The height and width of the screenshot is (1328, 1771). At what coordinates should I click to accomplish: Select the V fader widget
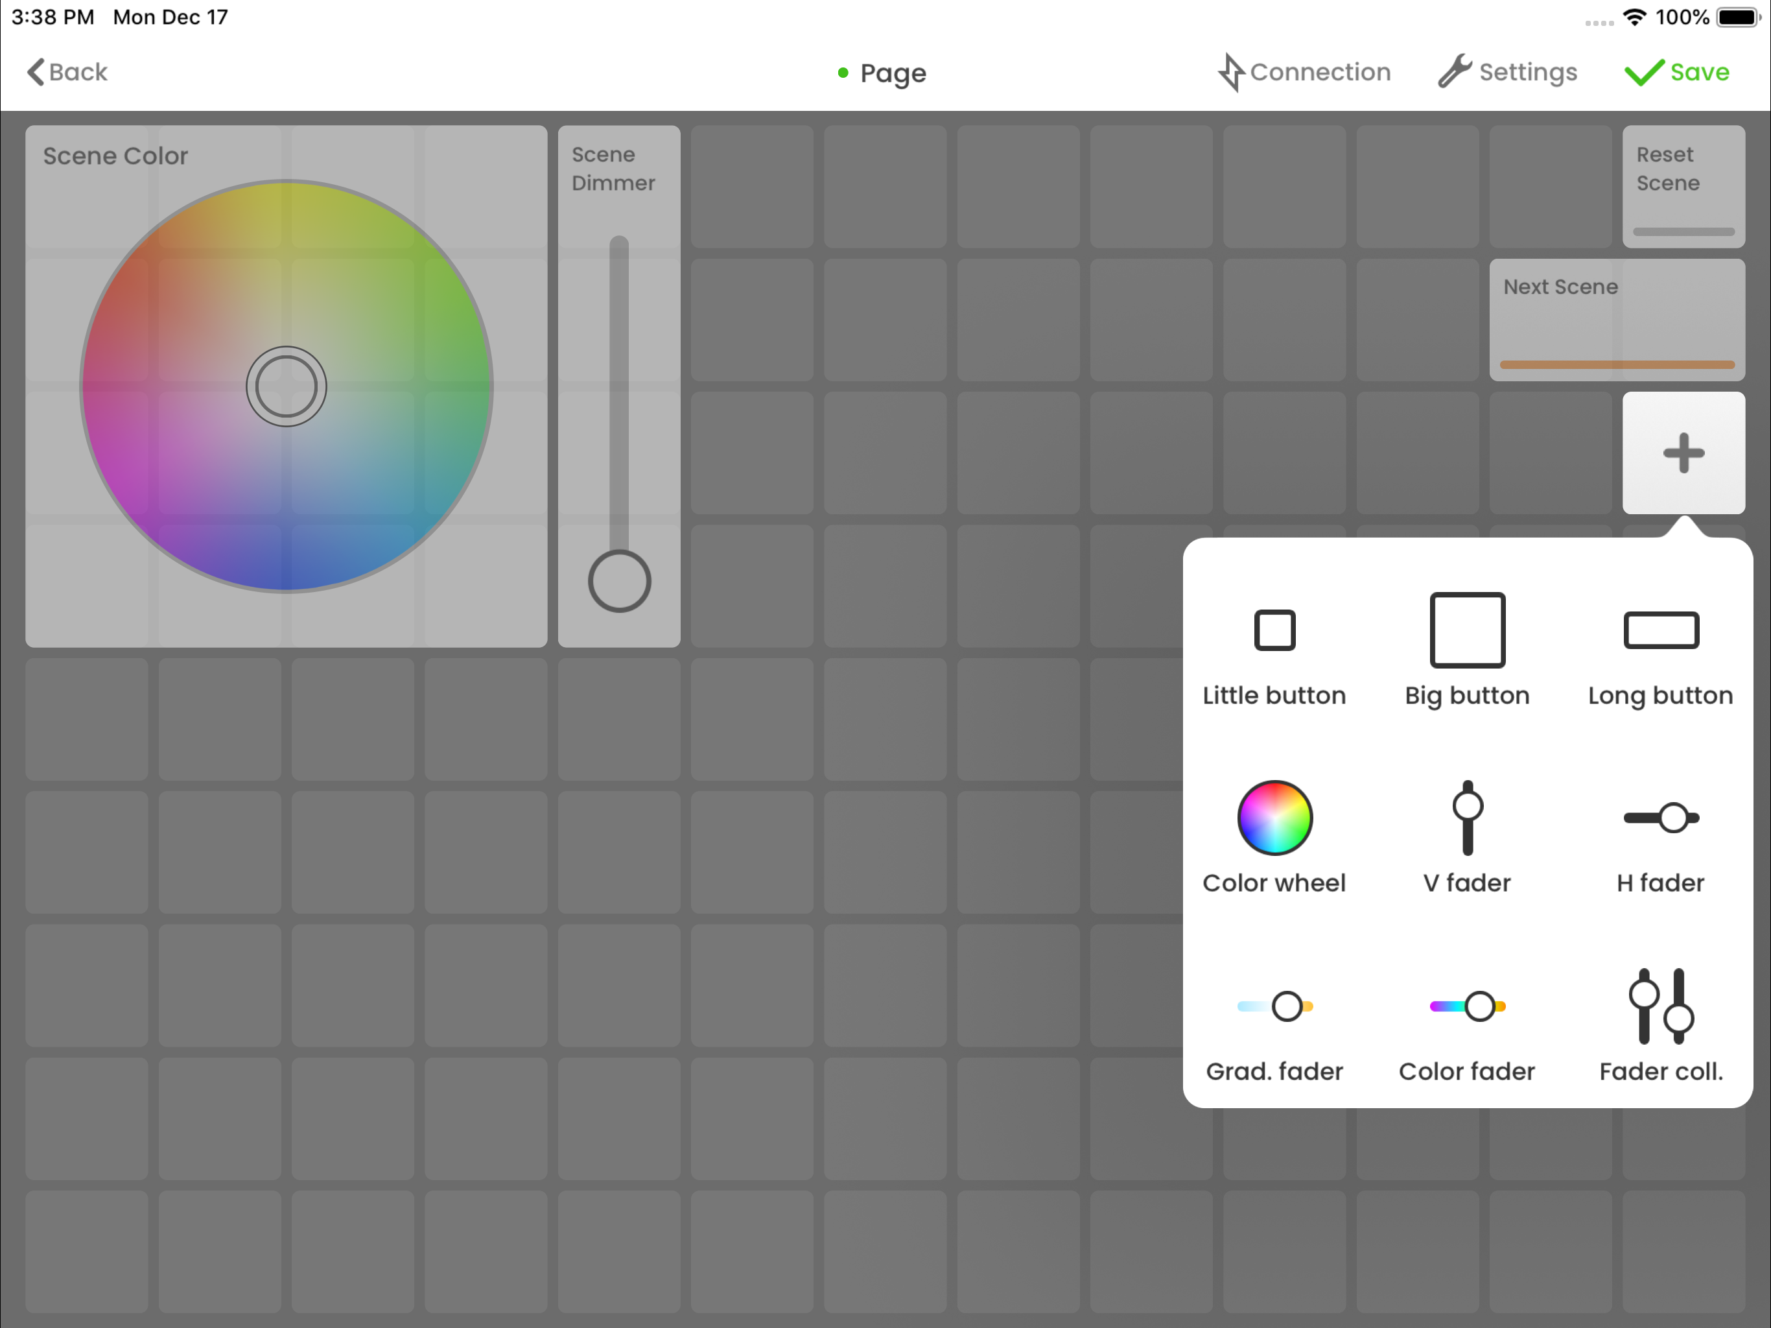tap(1467, 837)
